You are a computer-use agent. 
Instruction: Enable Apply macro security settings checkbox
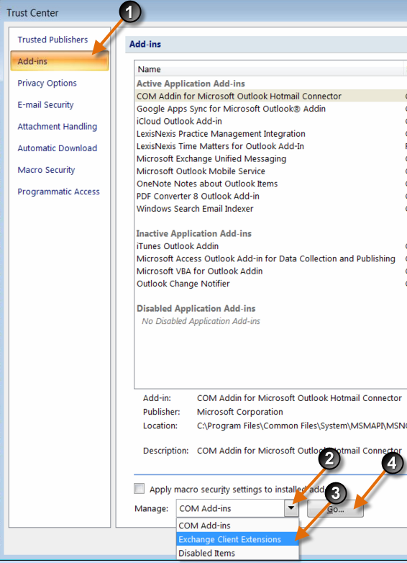pos(139,489)
